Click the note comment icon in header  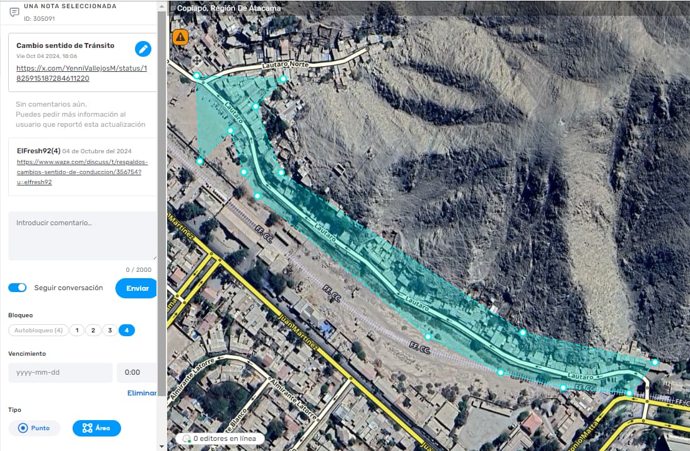coord(14,12)
